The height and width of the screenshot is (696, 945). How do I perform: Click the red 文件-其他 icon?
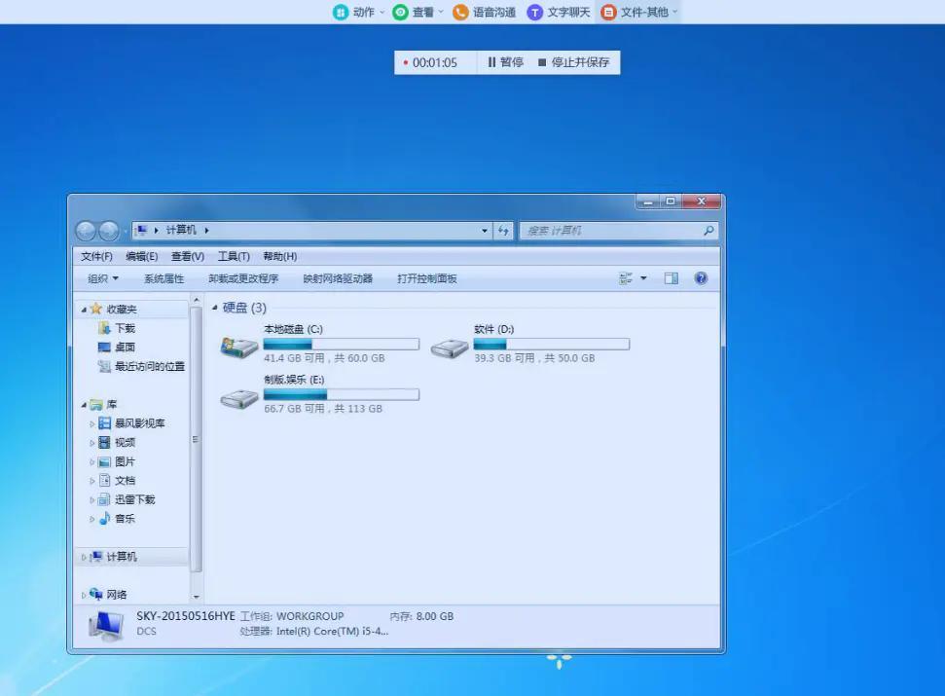click(608, 12)
